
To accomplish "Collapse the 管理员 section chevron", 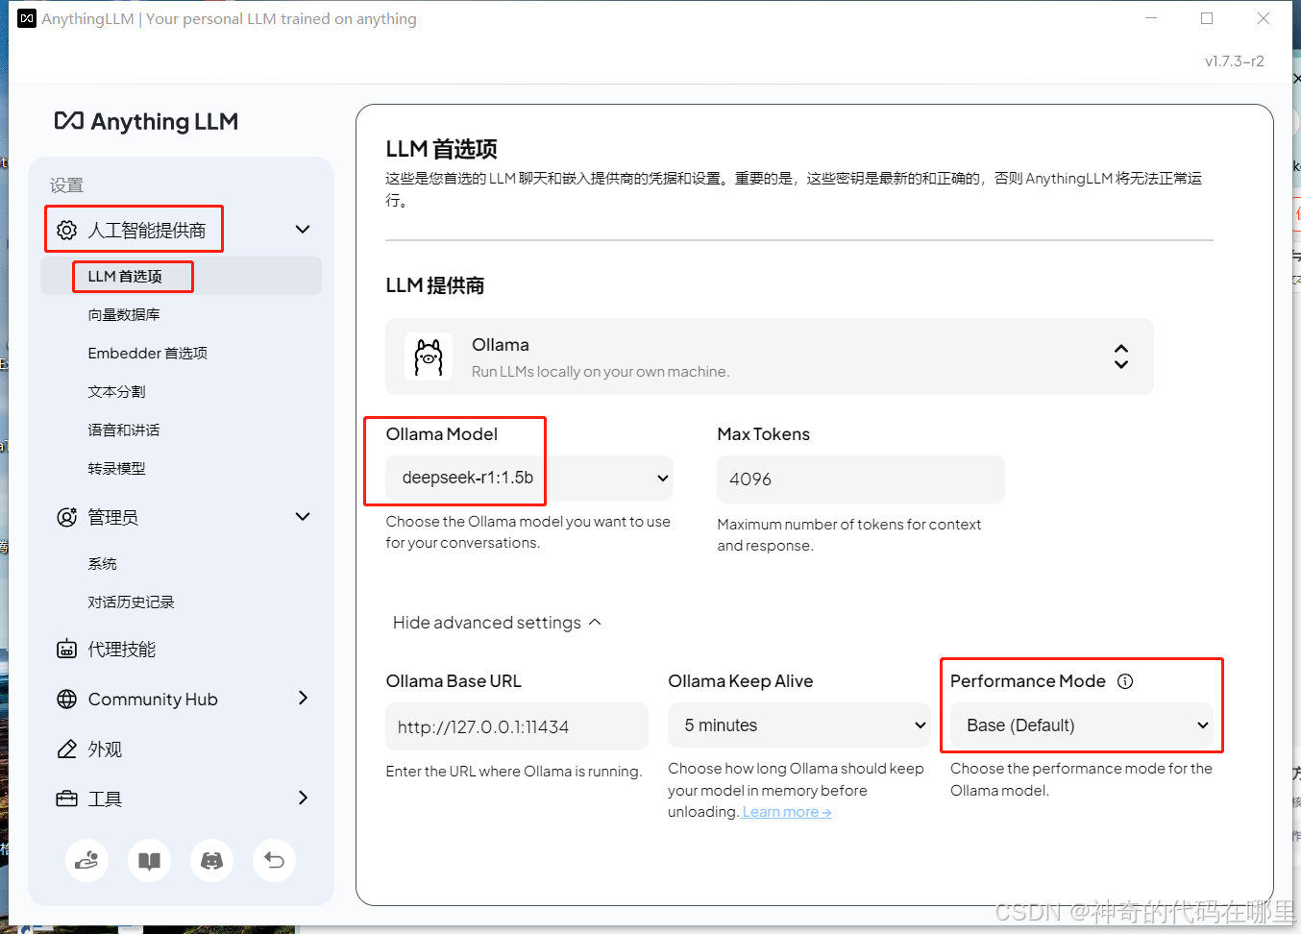I will tap(303, 516).
